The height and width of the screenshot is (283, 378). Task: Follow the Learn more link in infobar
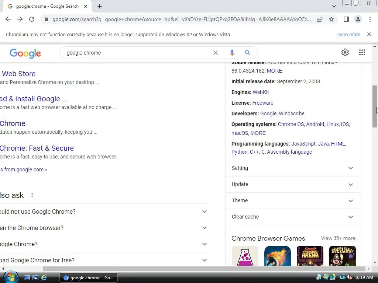click(348, 34)
